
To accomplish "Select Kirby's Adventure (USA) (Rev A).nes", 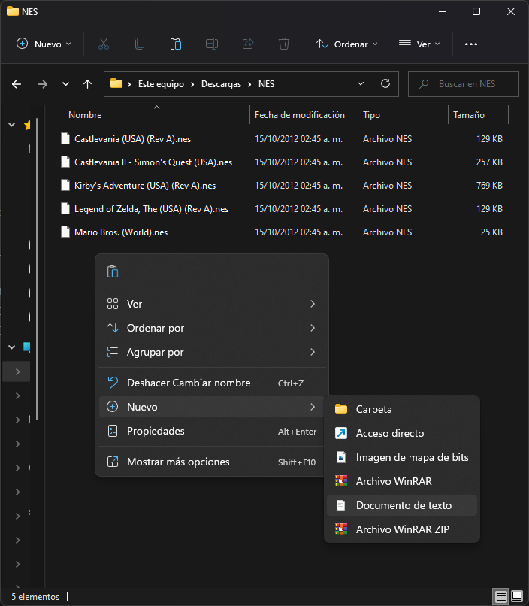I will tap(145, 186).
